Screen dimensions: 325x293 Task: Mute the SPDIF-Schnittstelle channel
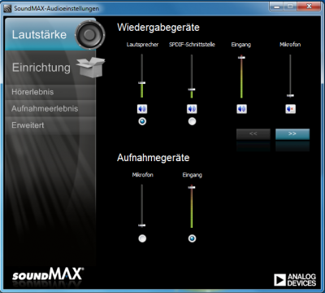point(192,109)
